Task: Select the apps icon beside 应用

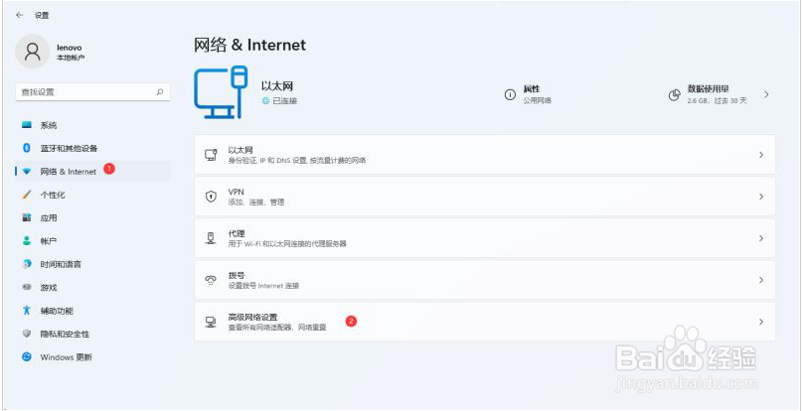Action: point(27,217)
